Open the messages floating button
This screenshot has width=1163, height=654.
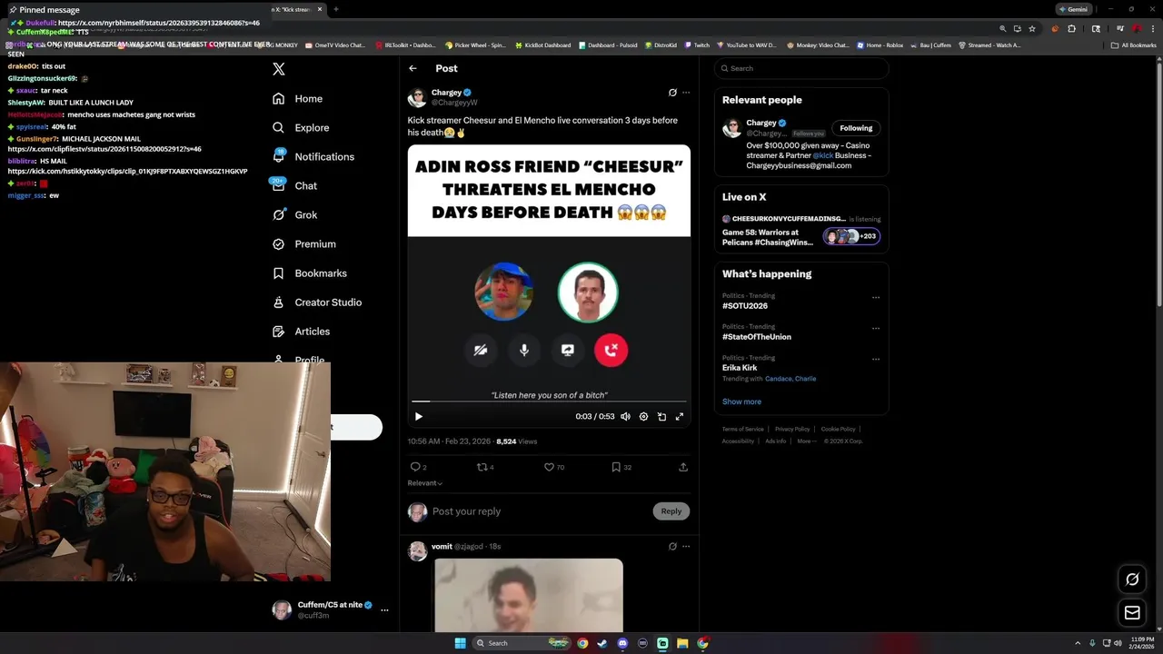point(1132,613)
